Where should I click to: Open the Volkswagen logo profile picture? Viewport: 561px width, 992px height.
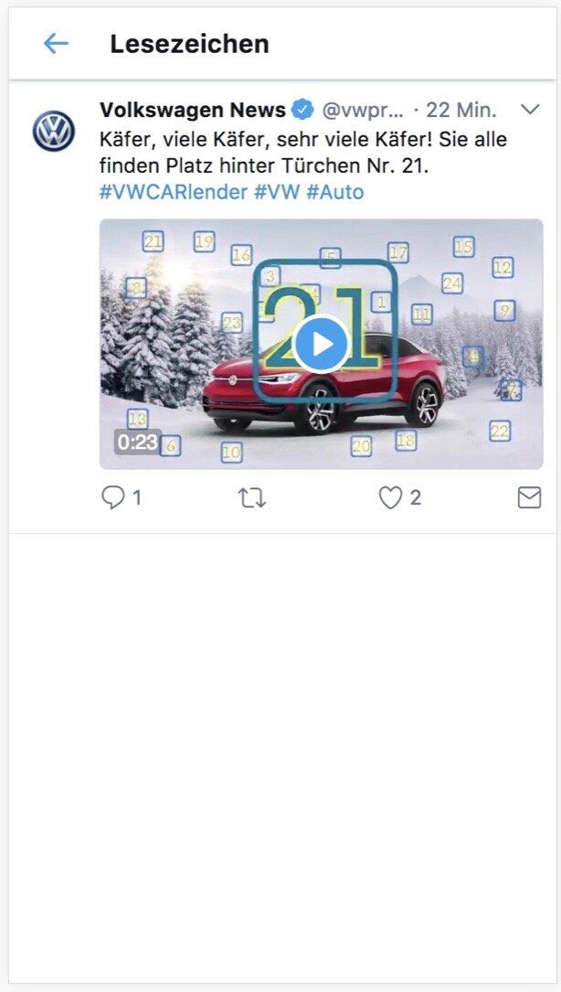[x=54, y=131]
